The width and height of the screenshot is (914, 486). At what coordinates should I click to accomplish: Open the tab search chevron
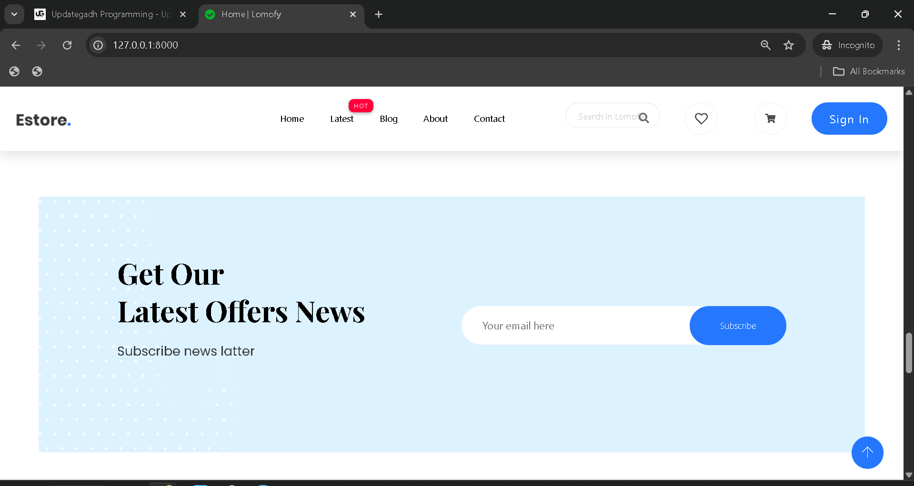(14, 14)
